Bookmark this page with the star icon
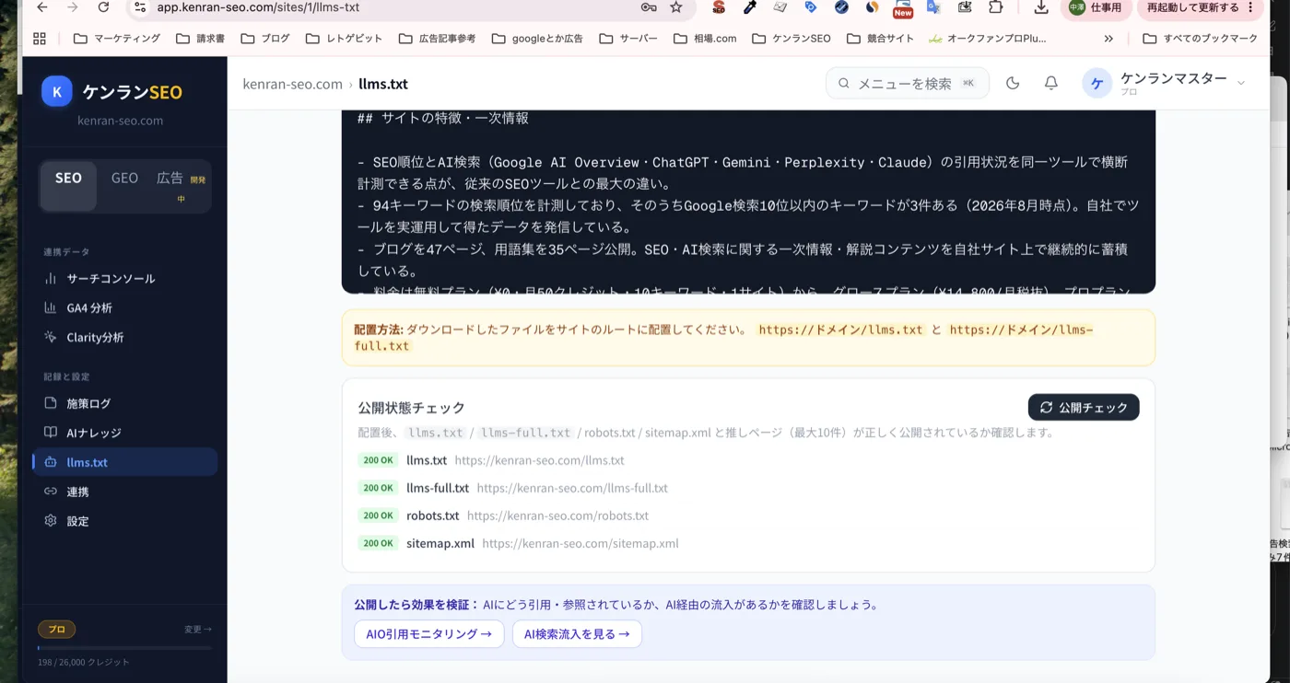This screenshot has width=1290, height=683. click(x=676, y=7)
